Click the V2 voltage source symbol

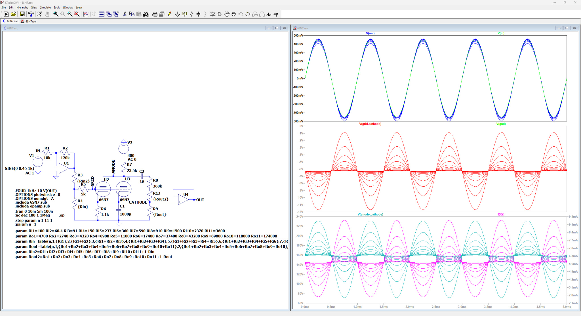pyautogui.click(x=124, y=148)
